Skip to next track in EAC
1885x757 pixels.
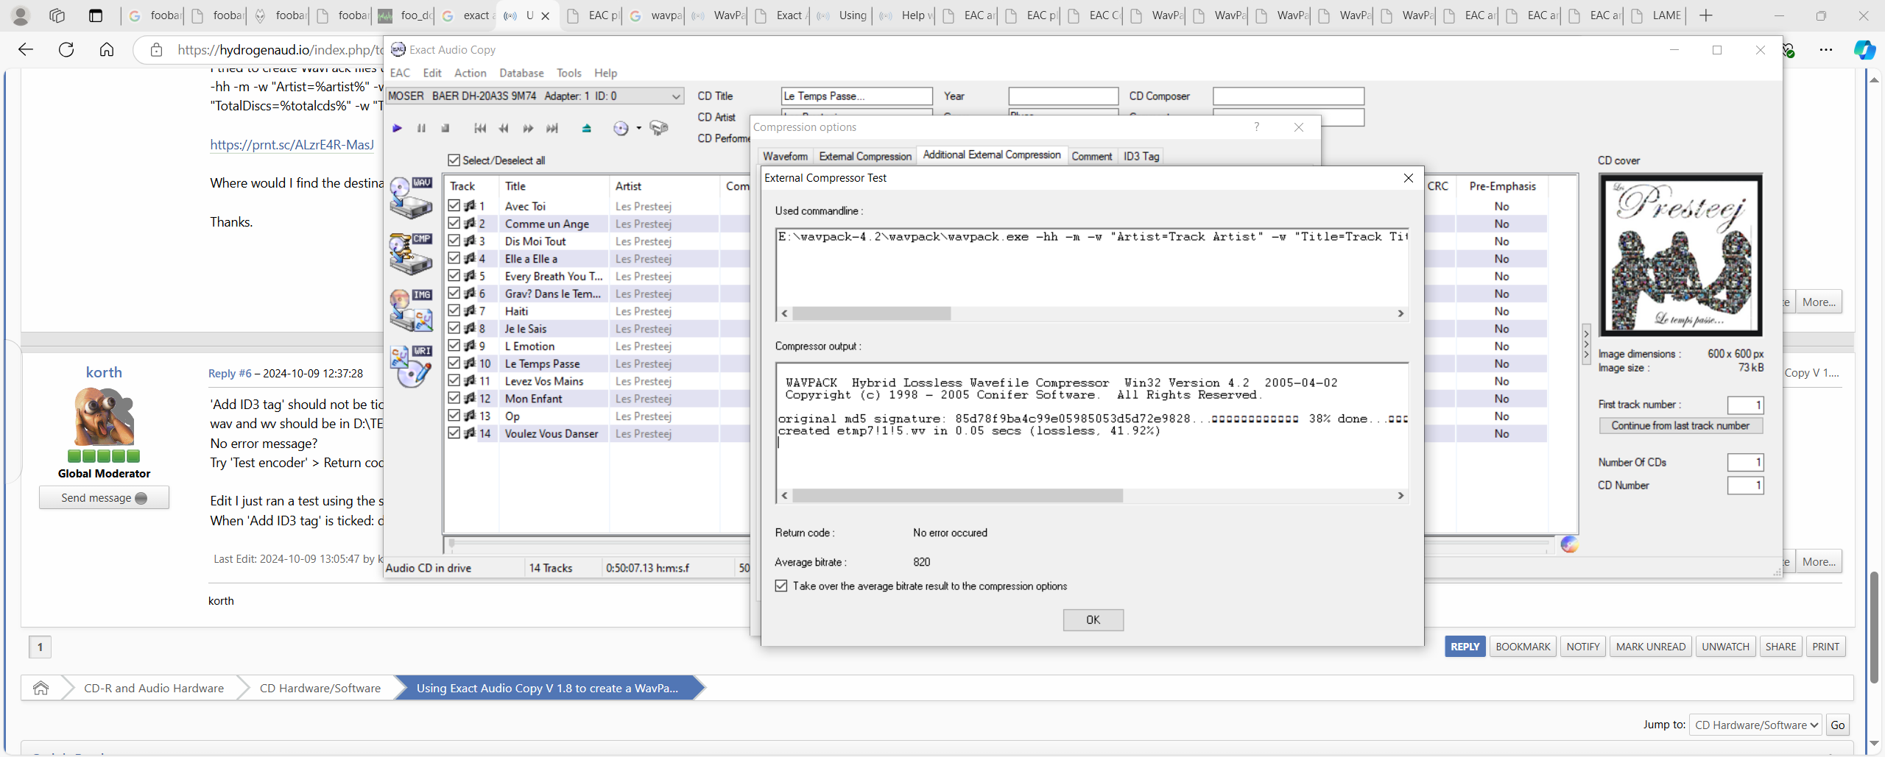[552, 128]
